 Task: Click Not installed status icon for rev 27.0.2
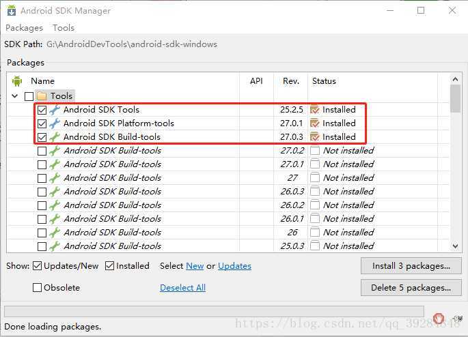pyautogui.click(x=315, y=151)
